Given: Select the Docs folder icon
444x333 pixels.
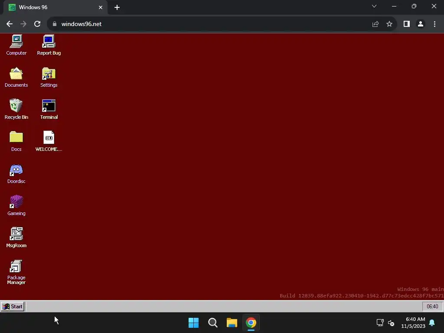Looking at the screenshot, I should coord(16,141).
